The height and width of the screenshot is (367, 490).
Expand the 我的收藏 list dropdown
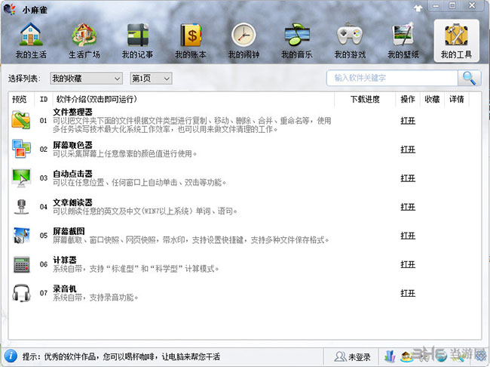86,79
